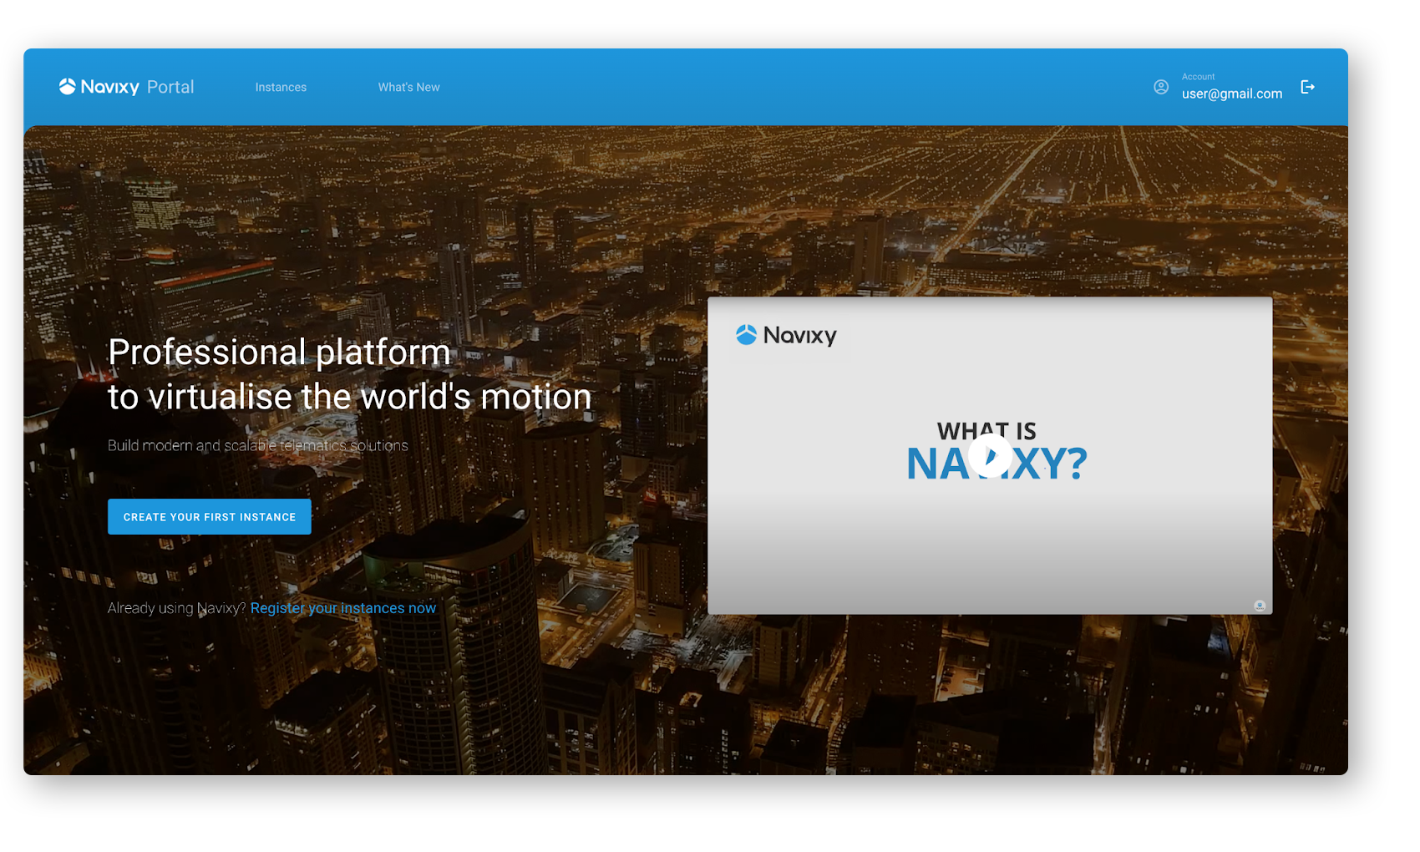Click the Already using Navixy? text
The width and height of the screenshot is (1420, 852).
(177, 608)
